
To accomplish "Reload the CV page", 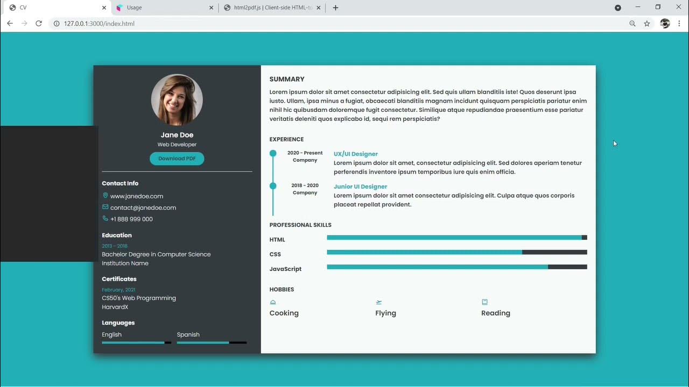I will coord(39,24).
